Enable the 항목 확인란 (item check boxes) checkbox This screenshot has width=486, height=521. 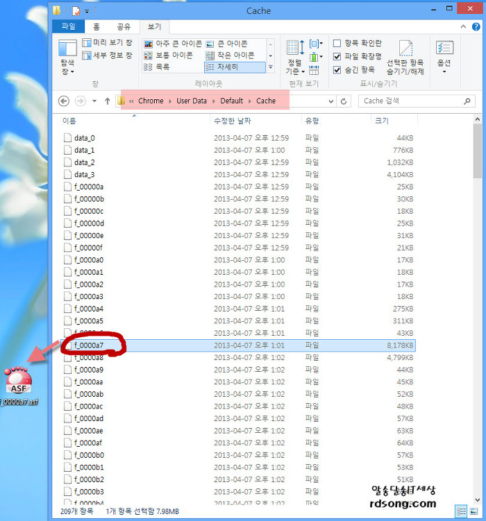point(337,43)
